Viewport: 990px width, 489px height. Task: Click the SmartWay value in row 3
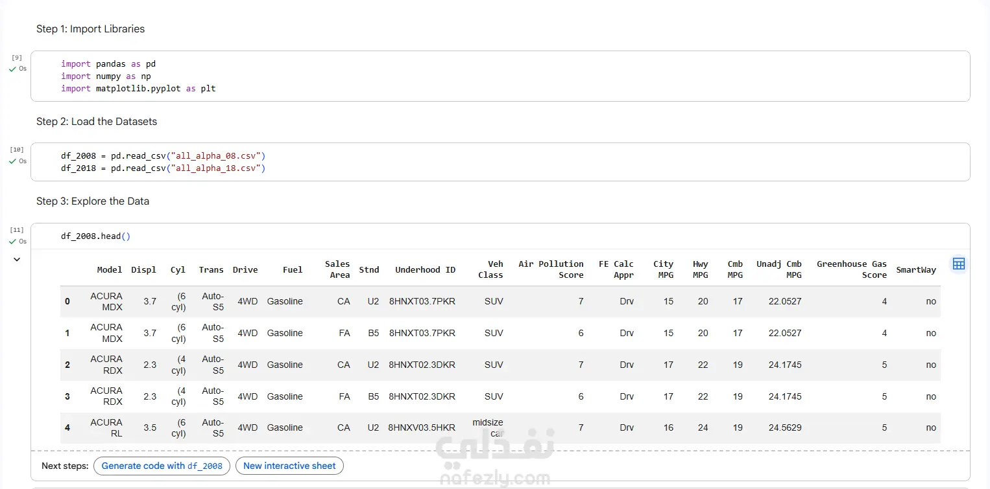(931, 397)
